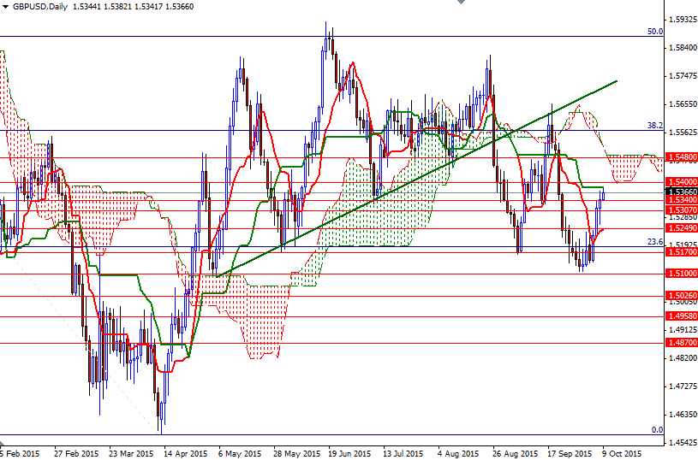698x460 pixels.
Task: Select the 1.52490 red price level tag
Action: 682,228
